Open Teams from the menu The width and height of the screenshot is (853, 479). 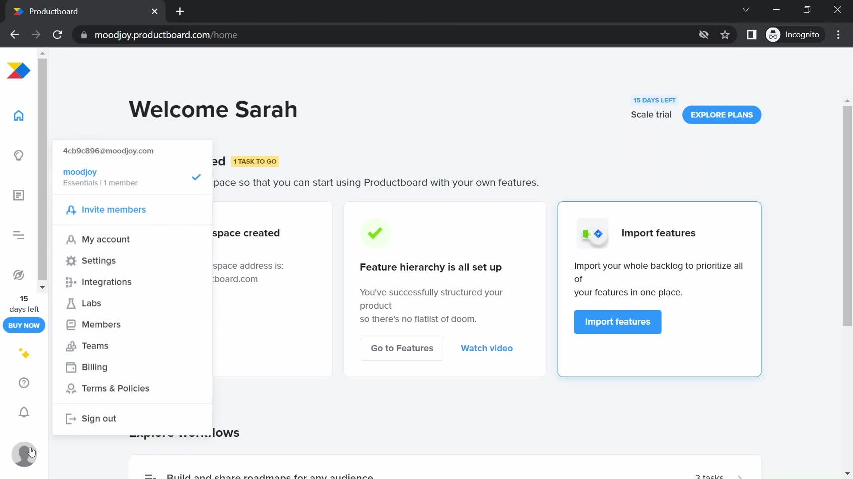[132, 346]
